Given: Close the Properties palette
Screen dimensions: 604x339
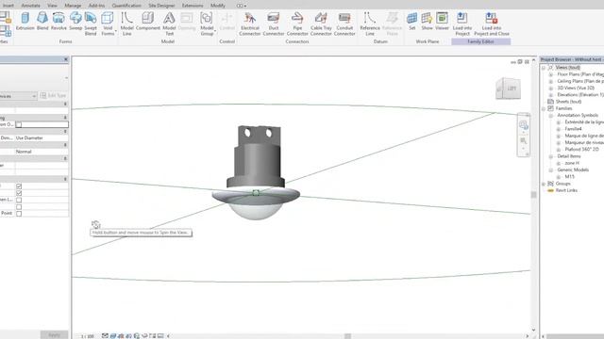Looking at the screenshot, I should [65, 59].
